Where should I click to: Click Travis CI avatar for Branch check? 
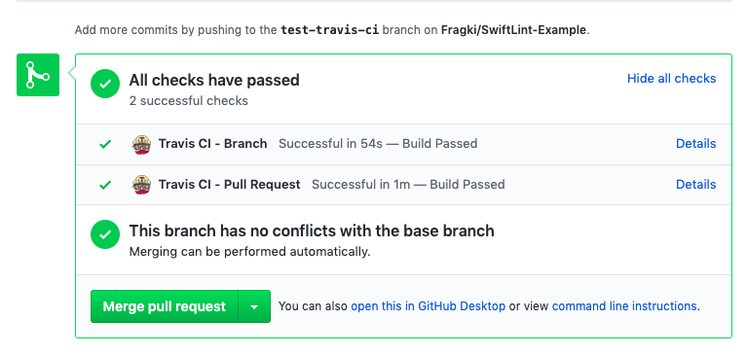(x=141, y=144)
